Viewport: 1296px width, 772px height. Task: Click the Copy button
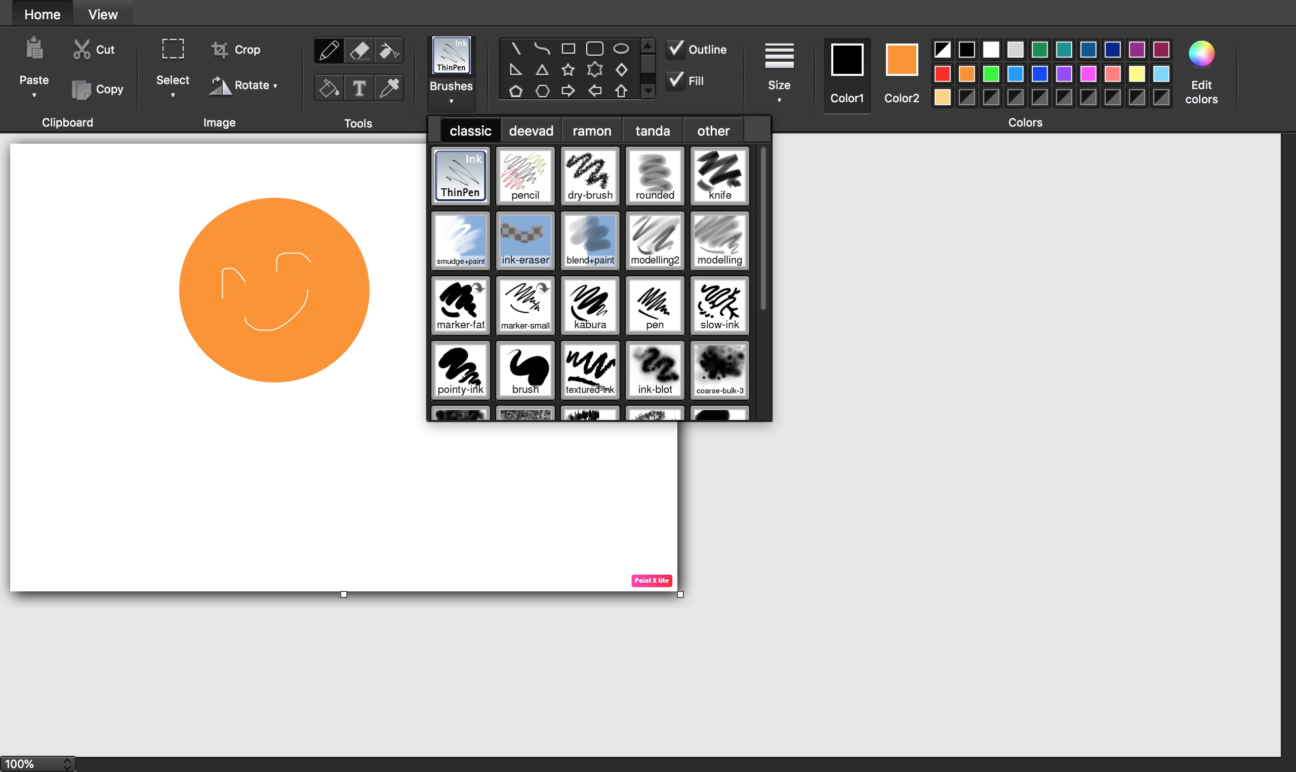98,89
